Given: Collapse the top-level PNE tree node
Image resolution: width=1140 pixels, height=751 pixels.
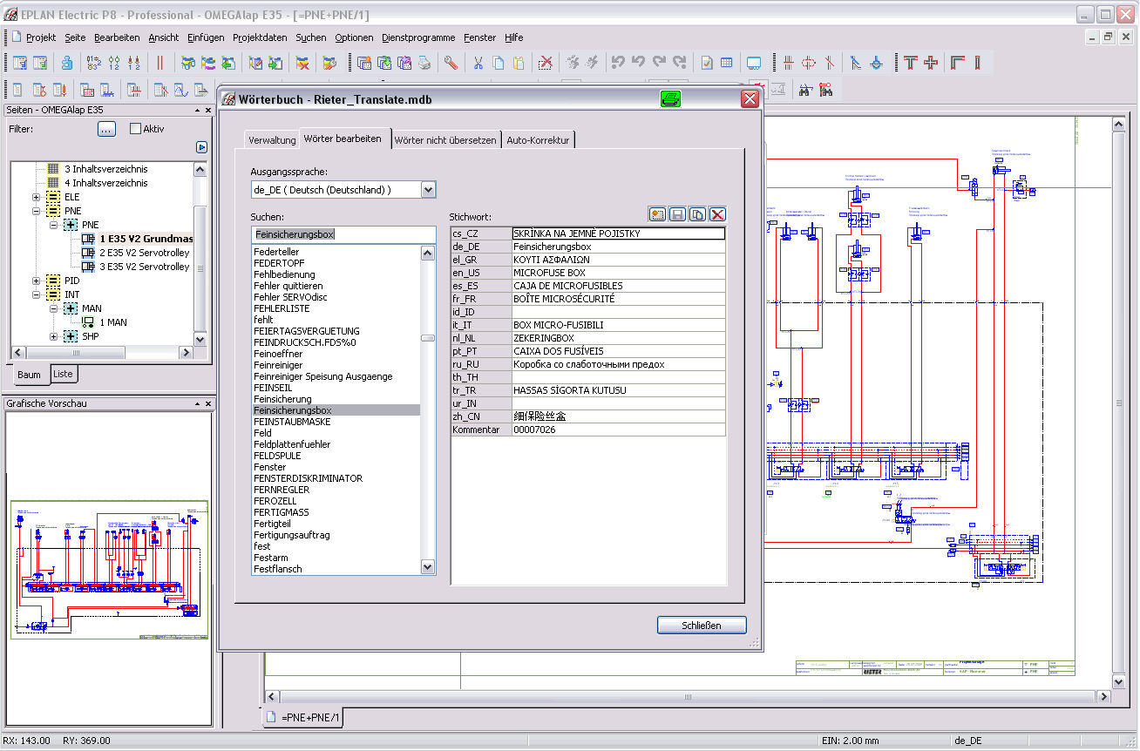Looking at the screenshot, I should point(37,211).
